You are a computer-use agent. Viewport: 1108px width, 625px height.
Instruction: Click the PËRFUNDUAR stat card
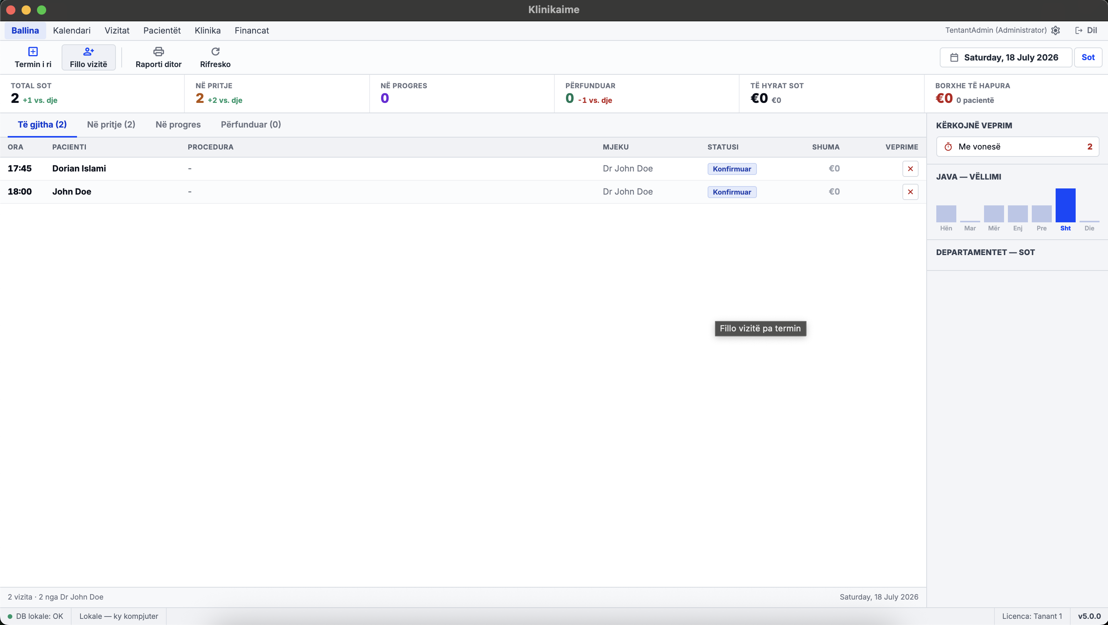(647, 94)
